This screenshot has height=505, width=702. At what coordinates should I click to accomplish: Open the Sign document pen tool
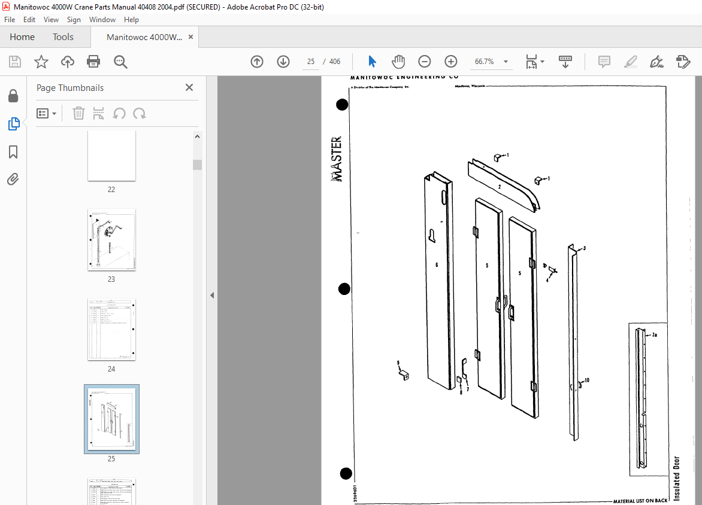[657, 62]
